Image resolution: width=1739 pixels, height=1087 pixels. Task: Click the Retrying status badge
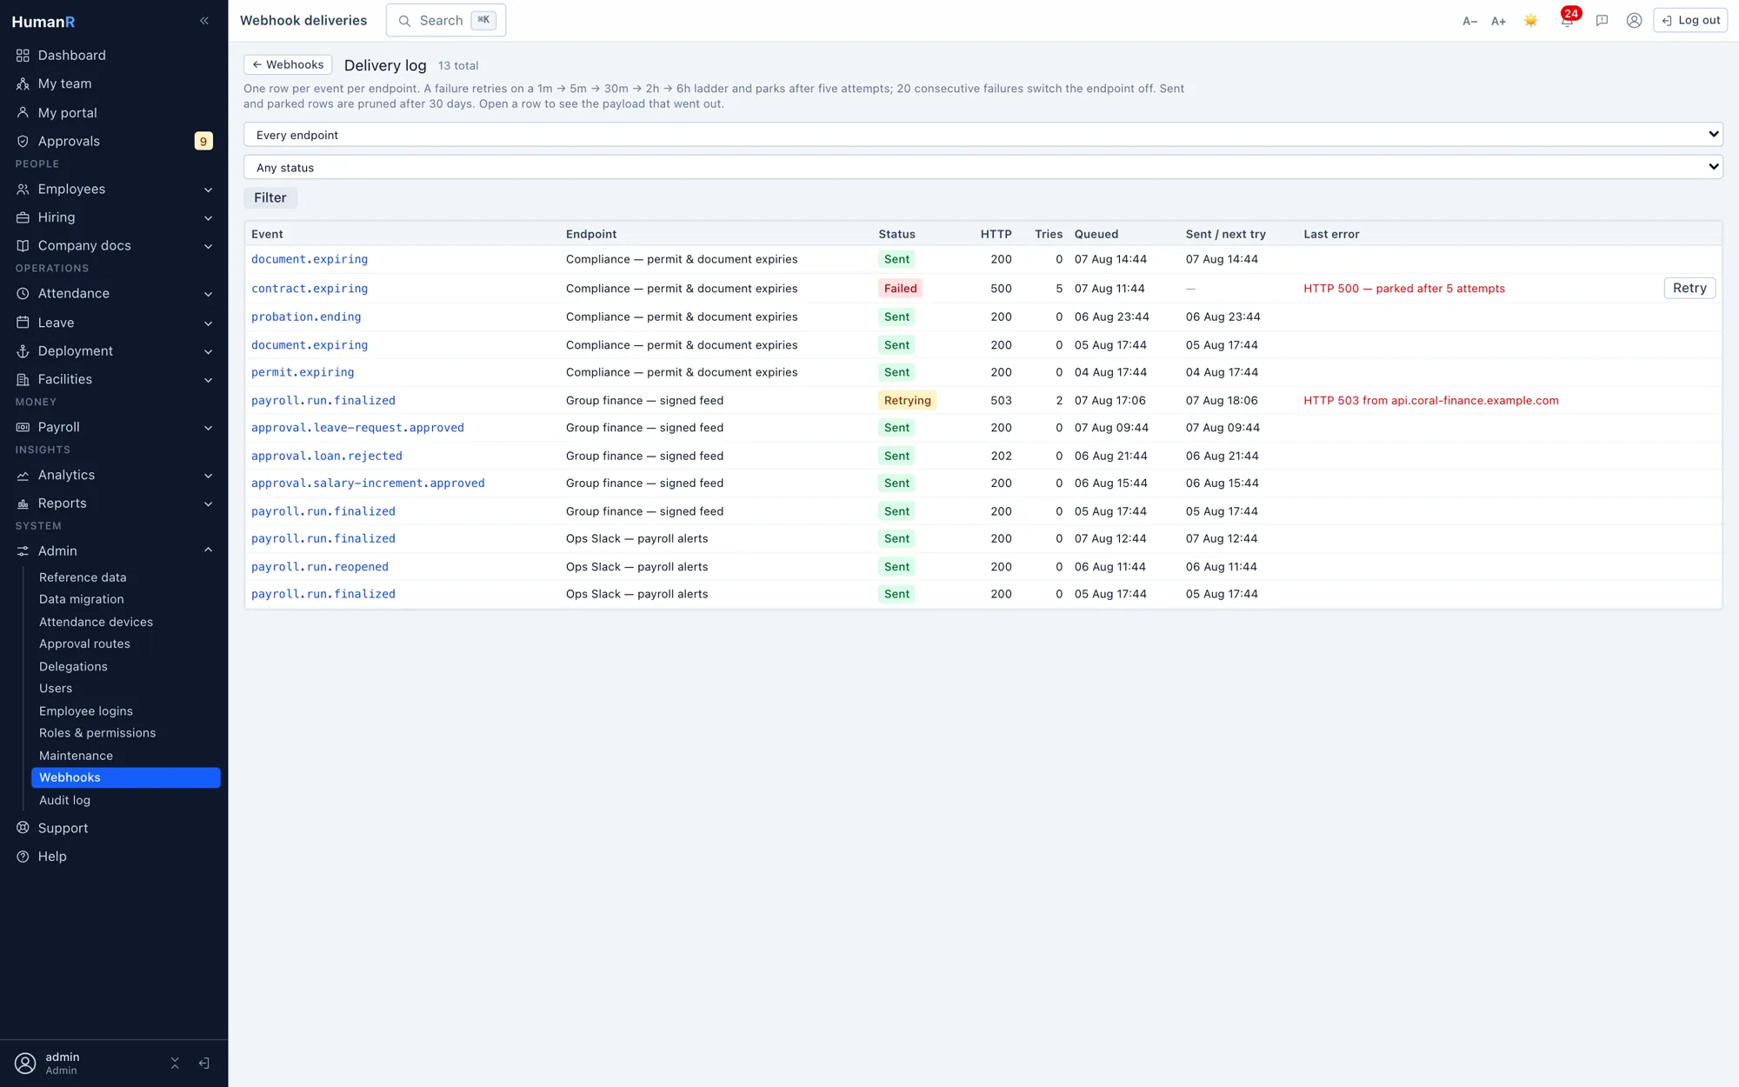907,401
